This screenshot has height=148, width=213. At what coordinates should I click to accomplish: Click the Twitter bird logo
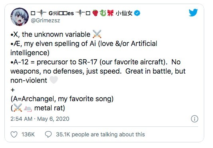(x=193, y=13)
